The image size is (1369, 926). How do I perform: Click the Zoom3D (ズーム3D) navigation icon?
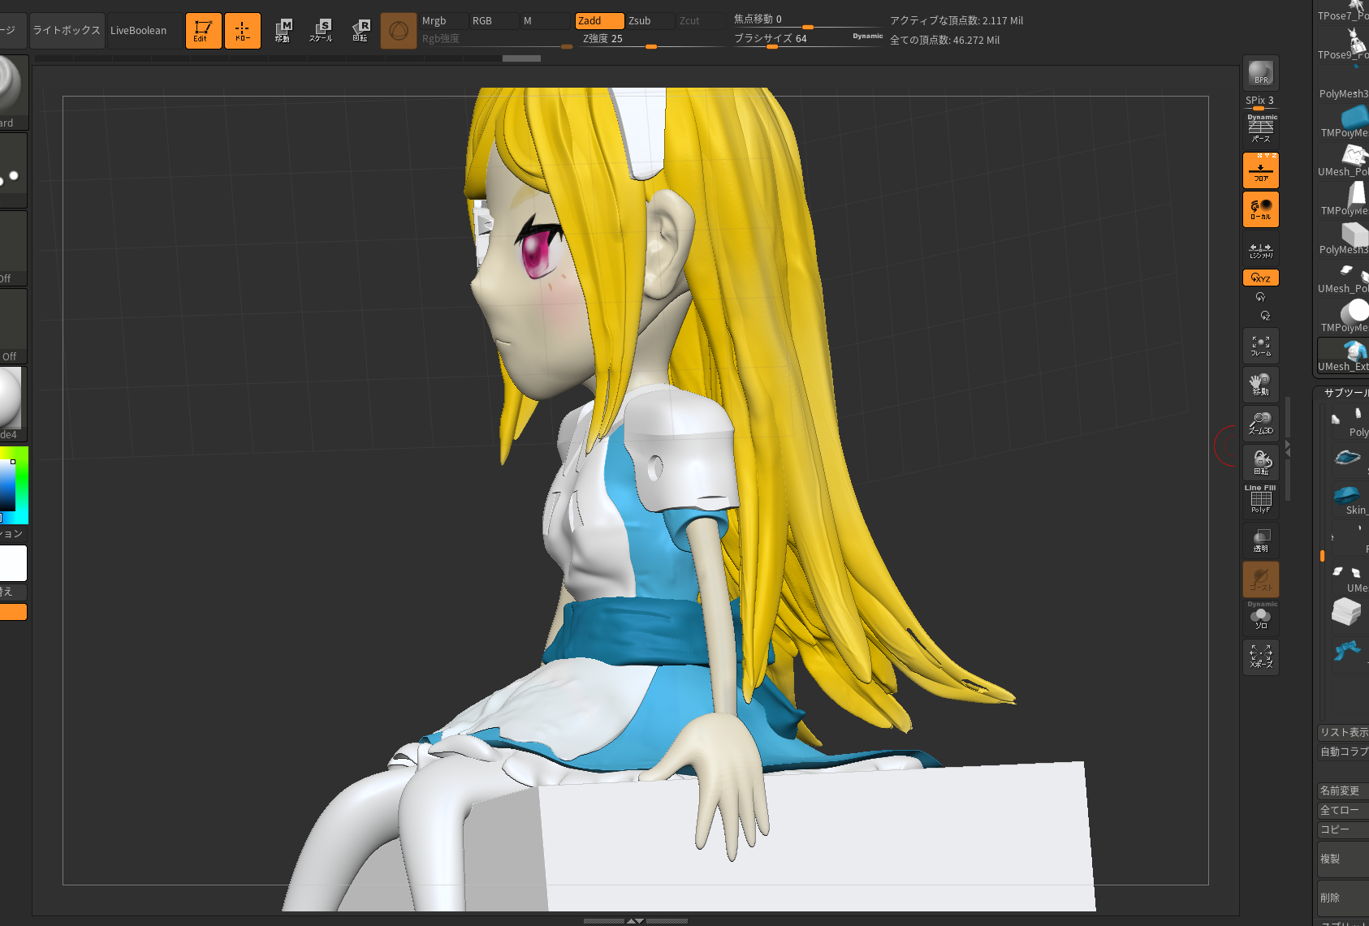point(1261,424)
